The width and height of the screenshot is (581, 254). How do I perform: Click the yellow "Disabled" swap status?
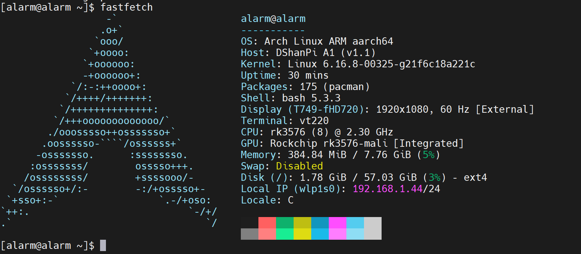click(x=299, y=166)
